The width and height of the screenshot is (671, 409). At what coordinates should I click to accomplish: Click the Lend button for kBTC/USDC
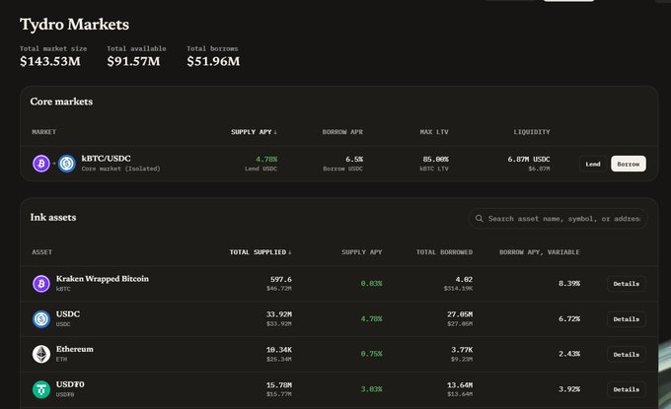(x=593, y=164)
